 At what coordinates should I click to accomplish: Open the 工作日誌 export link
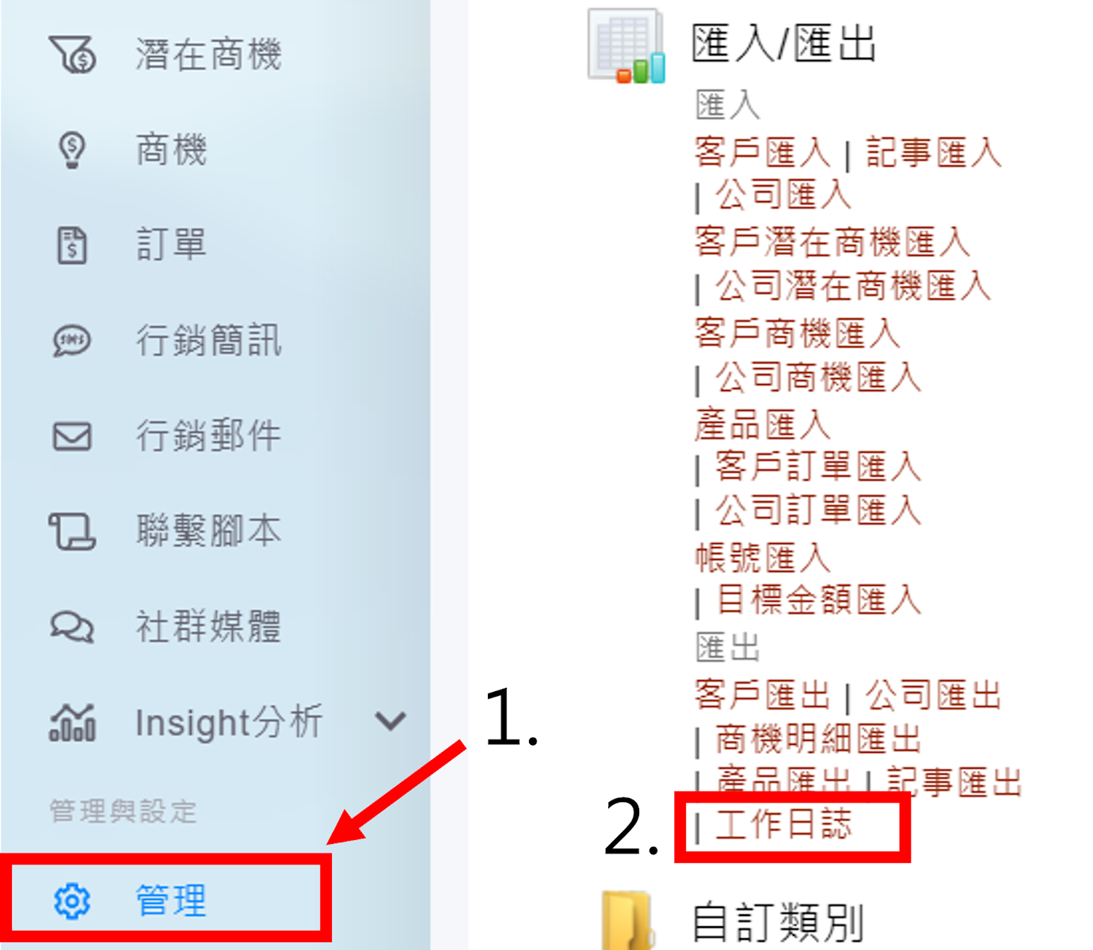[x=783, y=824]
